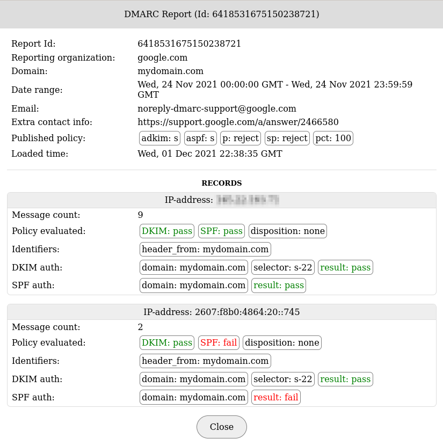Click the red 'result: fail' SPF auth badge
This screenshot has width=443, height=446.
pyautogui.click(x=275, y=397)
